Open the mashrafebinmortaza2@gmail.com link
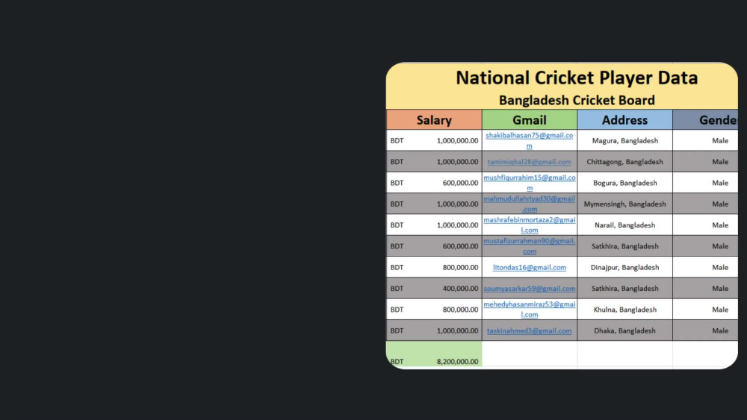Screen dimensions: 747x420 (530, 225)
